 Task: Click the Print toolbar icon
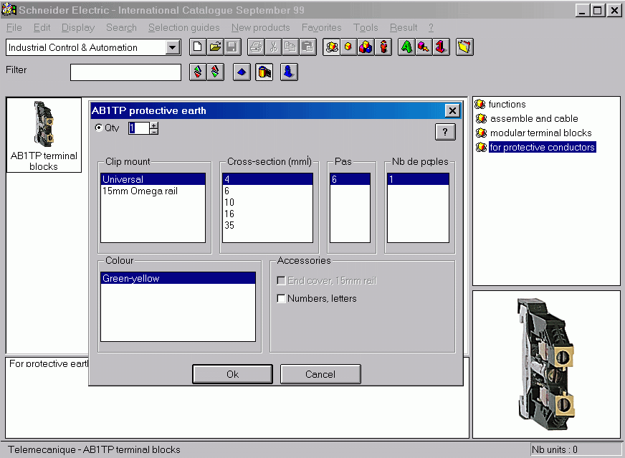[256, 47]
